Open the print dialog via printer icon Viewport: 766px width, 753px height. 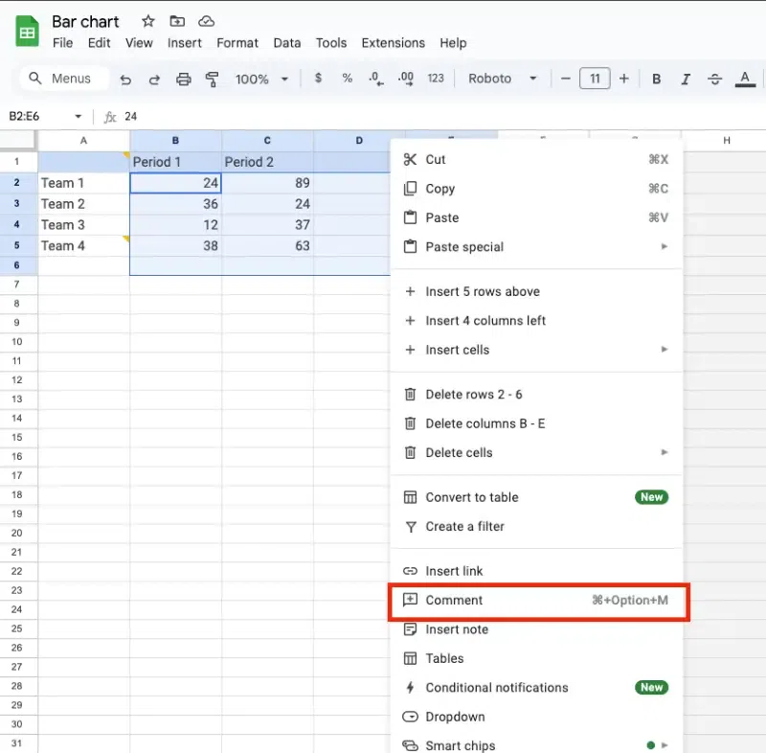click(x=182, y=79)
